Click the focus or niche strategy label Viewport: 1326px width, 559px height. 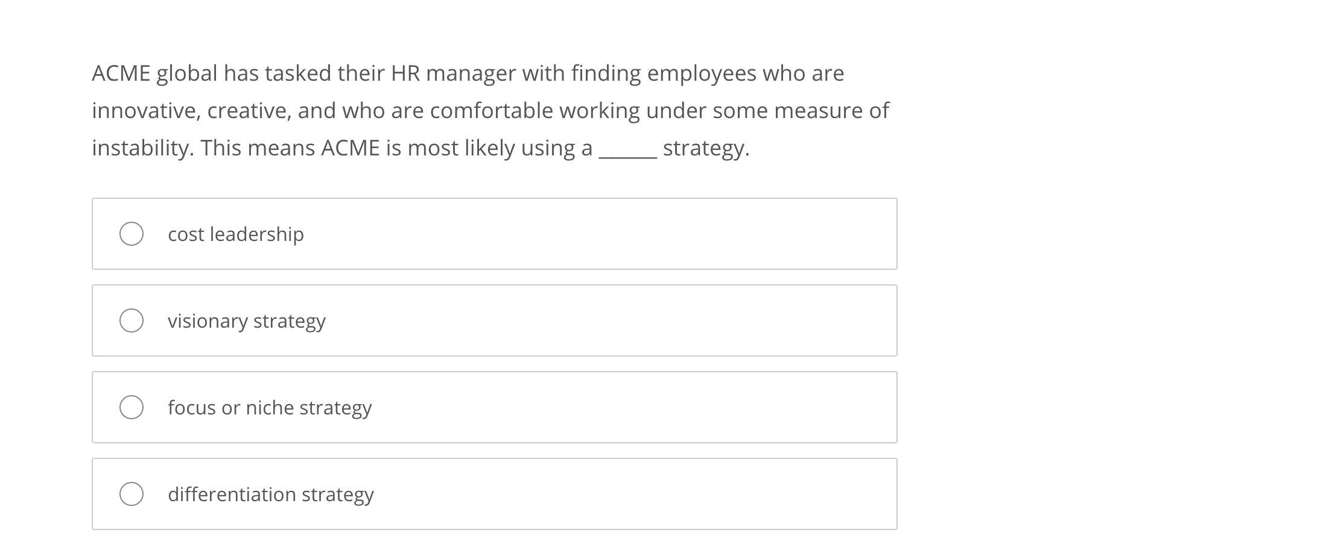pos(270,407)
